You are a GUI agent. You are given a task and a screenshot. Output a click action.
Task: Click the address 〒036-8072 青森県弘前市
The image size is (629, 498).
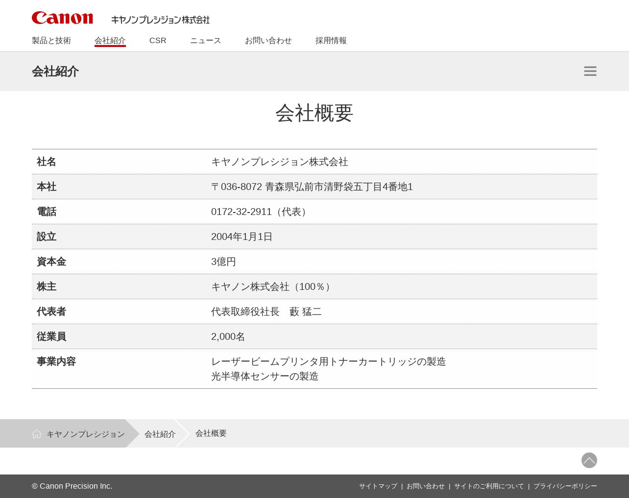coord(312,187)
